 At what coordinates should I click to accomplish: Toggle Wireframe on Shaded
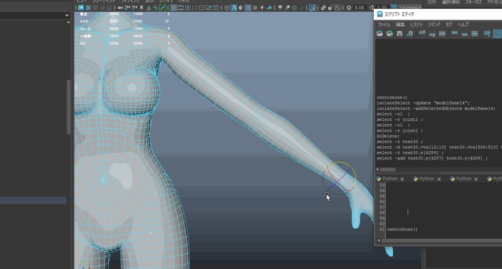pos(248,8)
